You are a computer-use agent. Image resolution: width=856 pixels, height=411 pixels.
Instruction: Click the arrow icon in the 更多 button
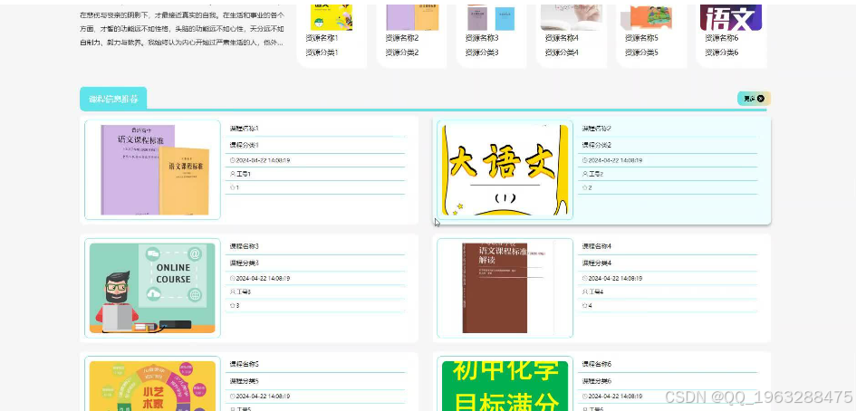click(761, 99)
